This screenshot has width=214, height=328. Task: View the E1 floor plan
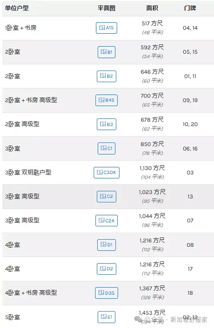[106, 317]
